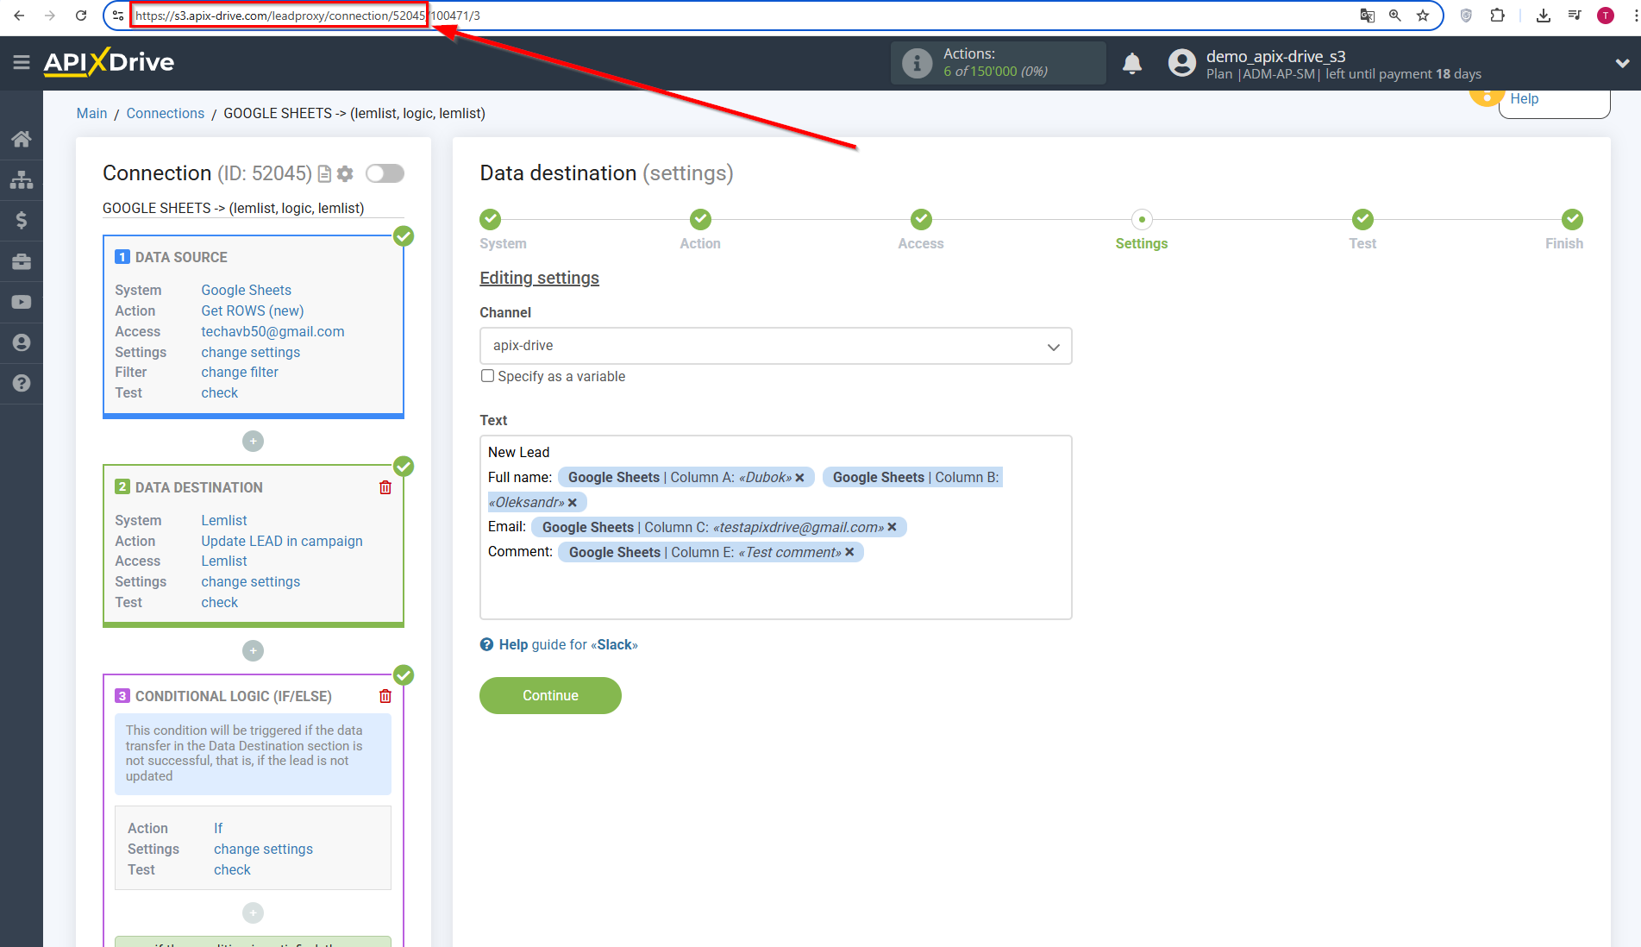Open the Help widget button
The width and height of the screenshot is (1641, 947).
1554,100
